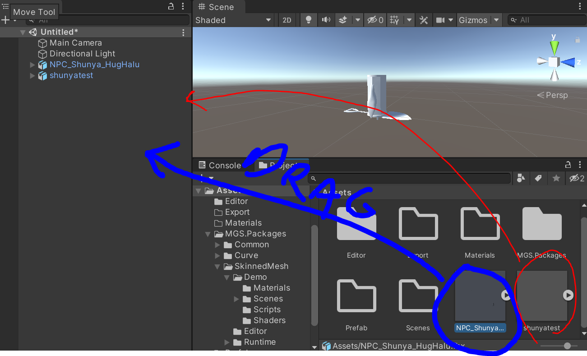Toggle Gizmos button
The height and width of the screenshot is (356, 587).
click(x=473, y=20)
